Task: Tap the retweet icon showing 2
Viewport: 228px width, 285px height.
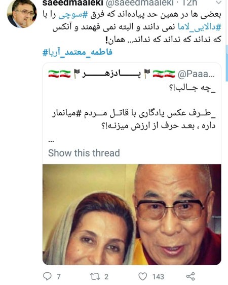Action: [95, 276]
